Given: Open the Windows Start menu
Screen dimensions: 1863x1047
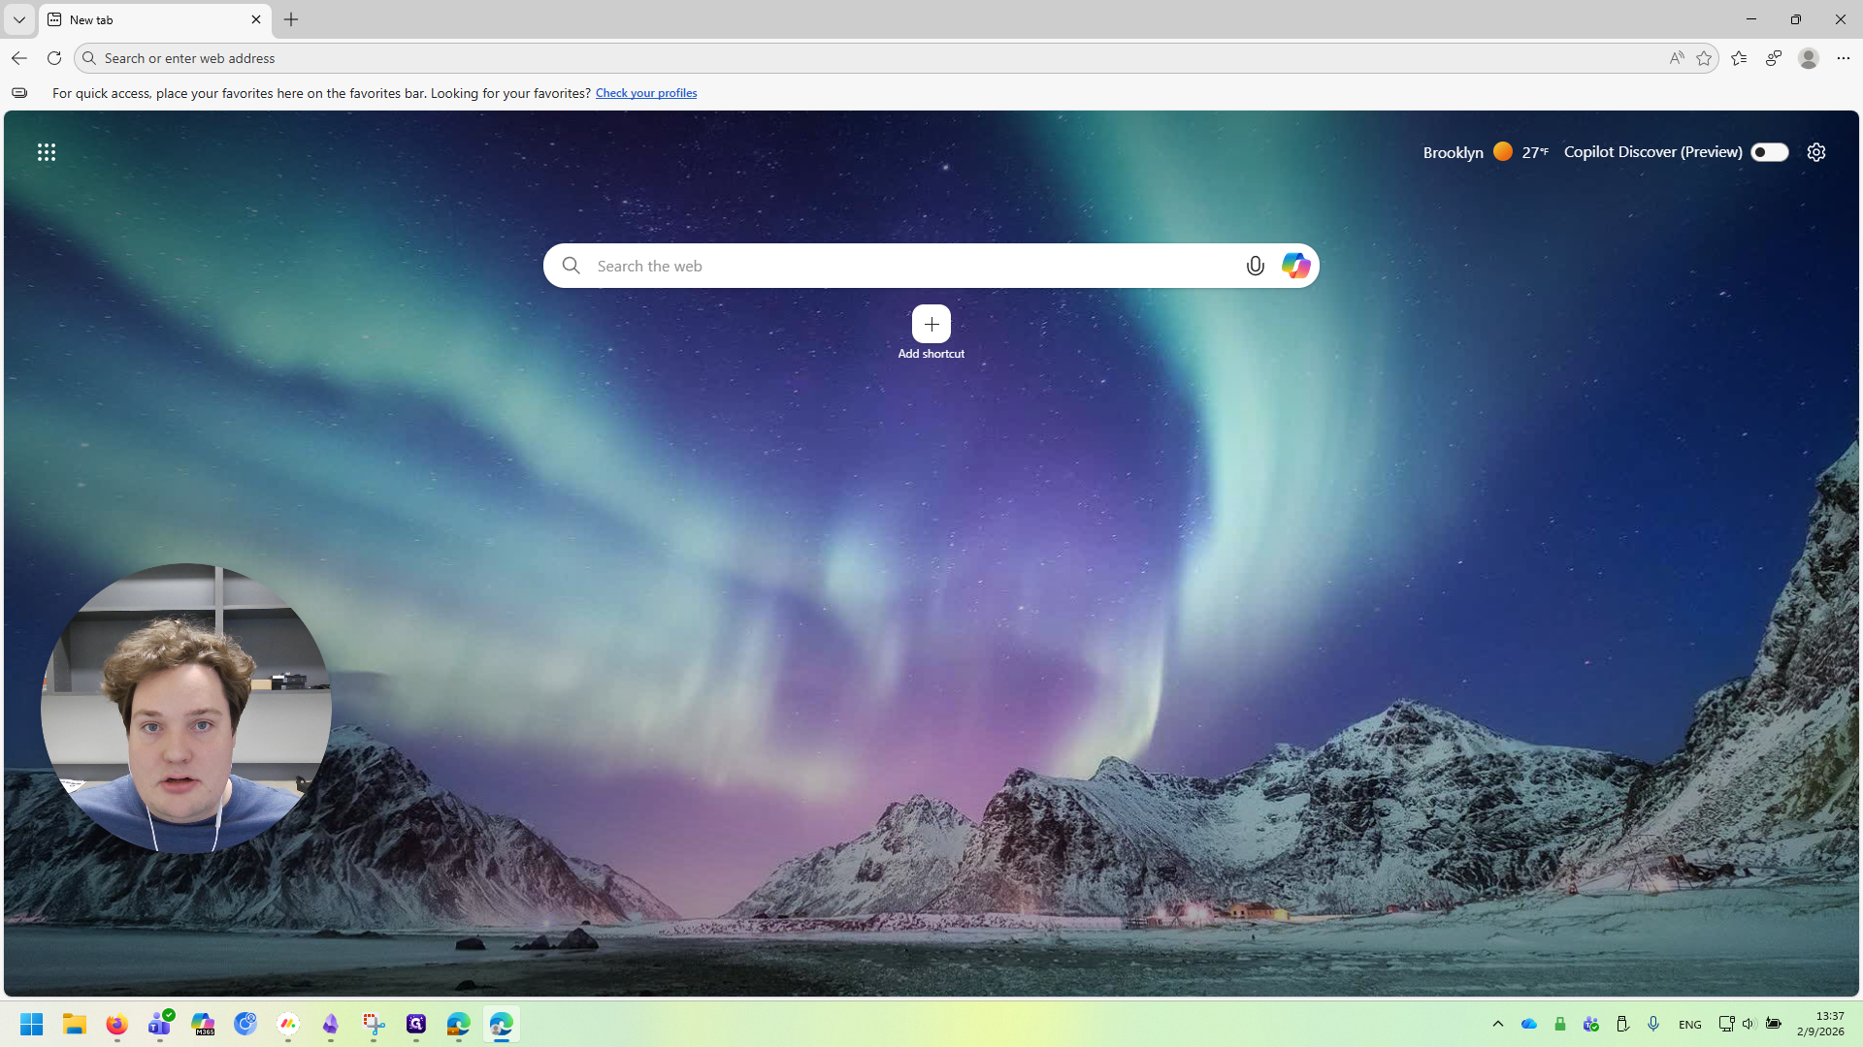Looking at the screenshot, I should 32,1024.
